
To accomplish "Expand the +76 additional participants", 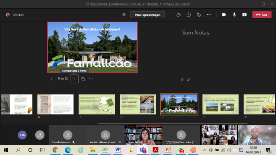I will pos(22,135).
